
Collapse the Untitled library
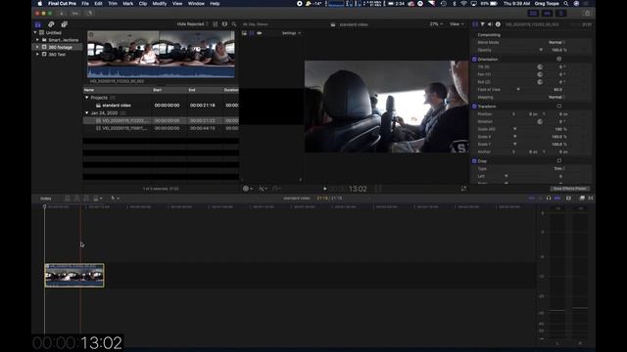[x=35, y=32]
